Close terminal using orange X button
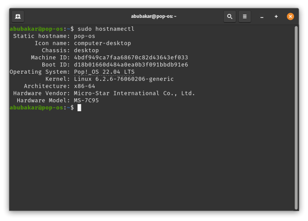Image resolution: width=308 pixels, height=221 pixels. pyautogui.click(x=290, y=16)
